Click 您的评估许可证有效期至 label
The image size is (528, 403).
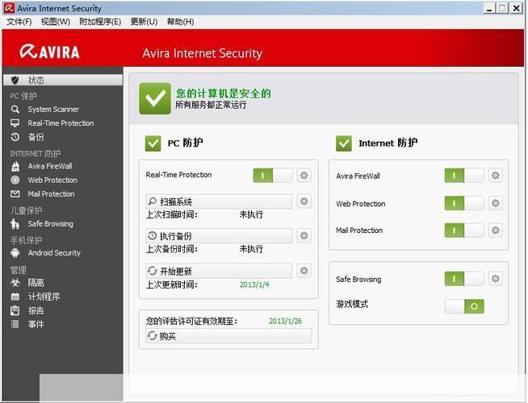click(191, 321)
